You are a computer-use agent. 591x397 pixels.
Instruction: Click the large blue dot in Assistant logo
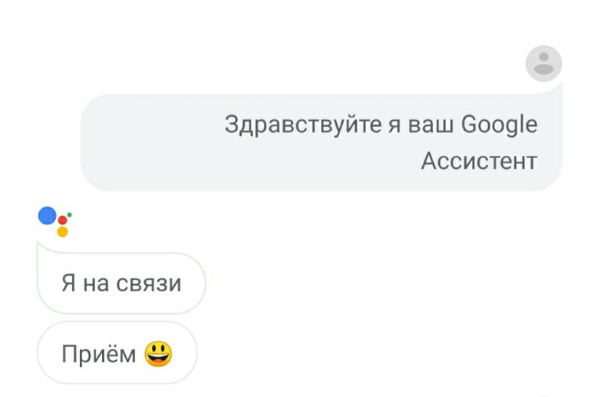coord(47,216)
